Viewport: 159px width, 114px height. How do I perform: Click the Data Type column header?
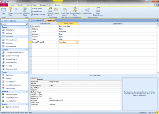(68, 24)
